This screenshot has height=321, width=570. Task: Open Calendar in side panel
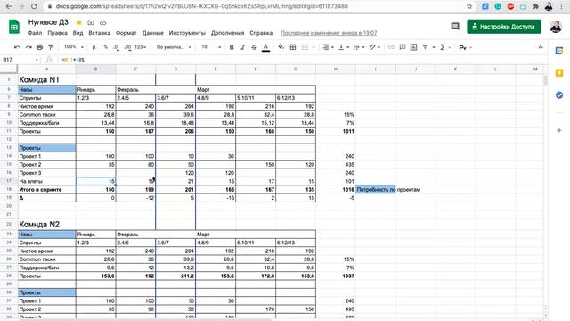559,51
